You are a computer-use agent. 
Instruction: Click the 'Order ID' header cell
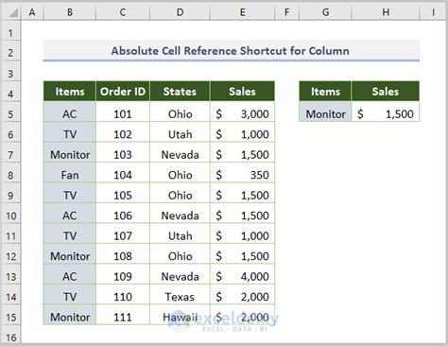pos(123,92)
